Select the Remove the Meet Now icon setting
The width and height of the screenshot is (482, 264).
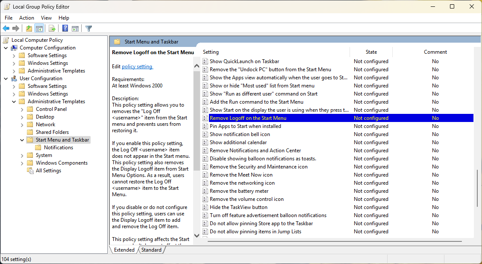pos(242,174)
